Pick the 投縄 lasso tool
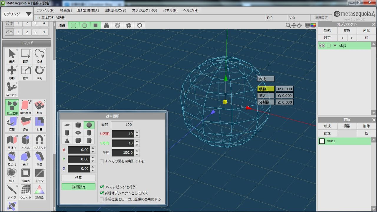This screenshot has height=212, width=377. pos(39,56)
